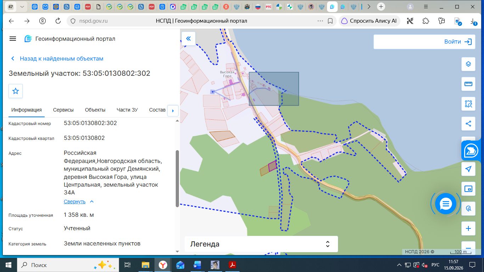Select the ruler measurement tool
Screen dimensions: 484x272
(x=468, y=84)
